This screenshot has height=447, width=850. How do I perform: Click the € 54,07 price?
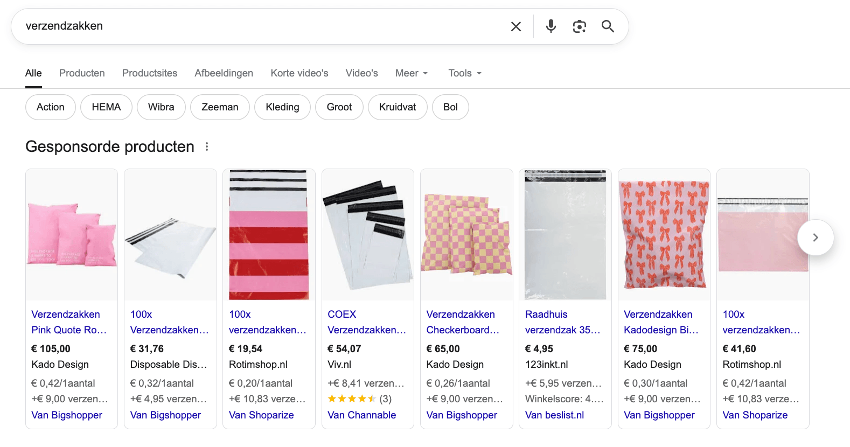click(344, 349)
